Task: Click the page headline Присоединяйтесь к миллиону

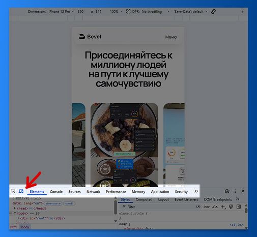Action: click(128, 69)
